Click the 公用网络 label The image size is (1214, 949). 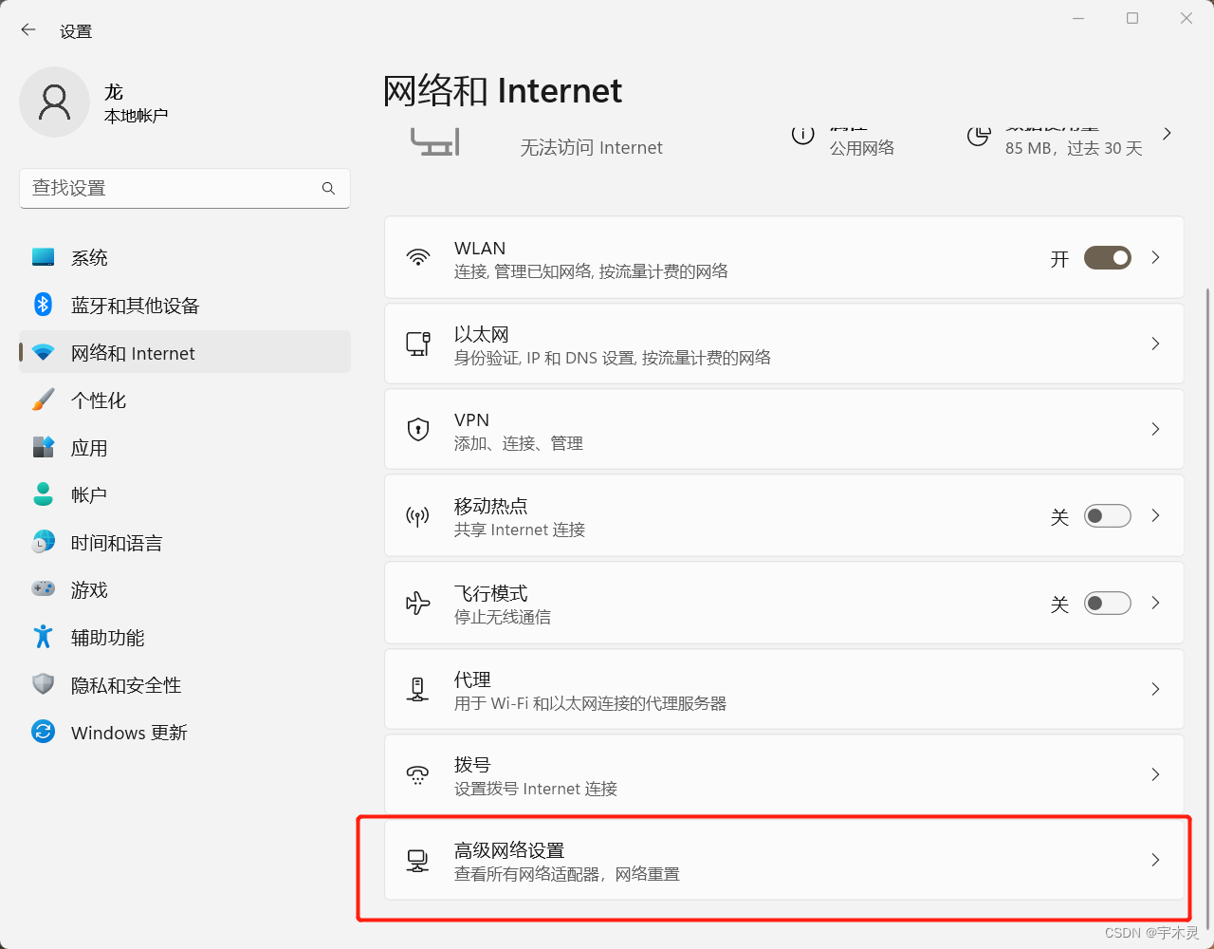point(862,148)
